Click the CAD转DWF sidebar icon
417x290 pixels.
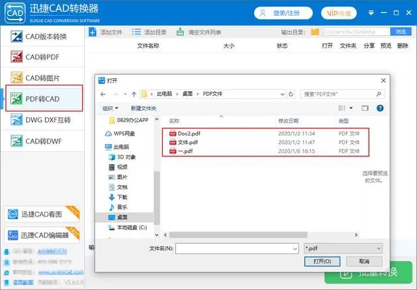tap(16, 141)
